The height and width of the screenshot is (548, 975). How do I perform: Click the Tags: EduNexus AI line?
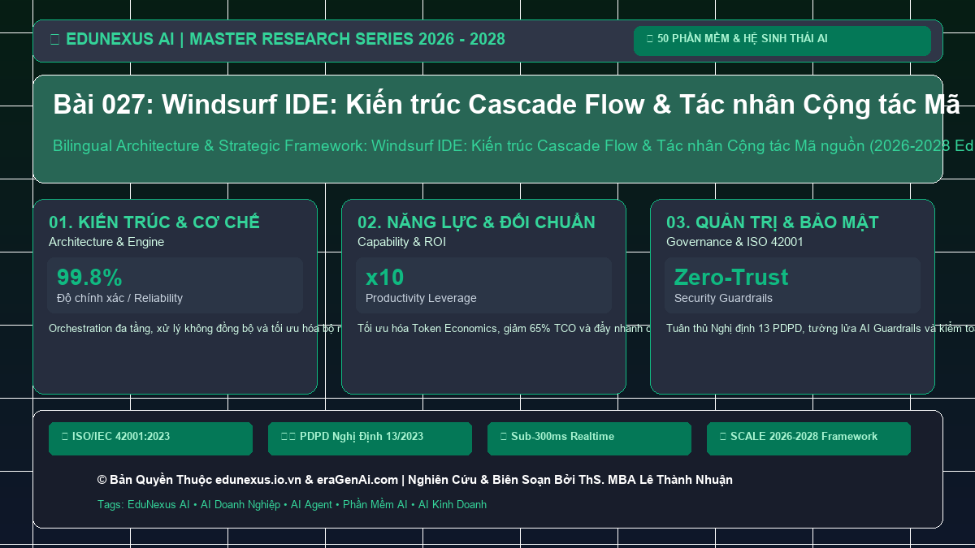pos(292,504)
